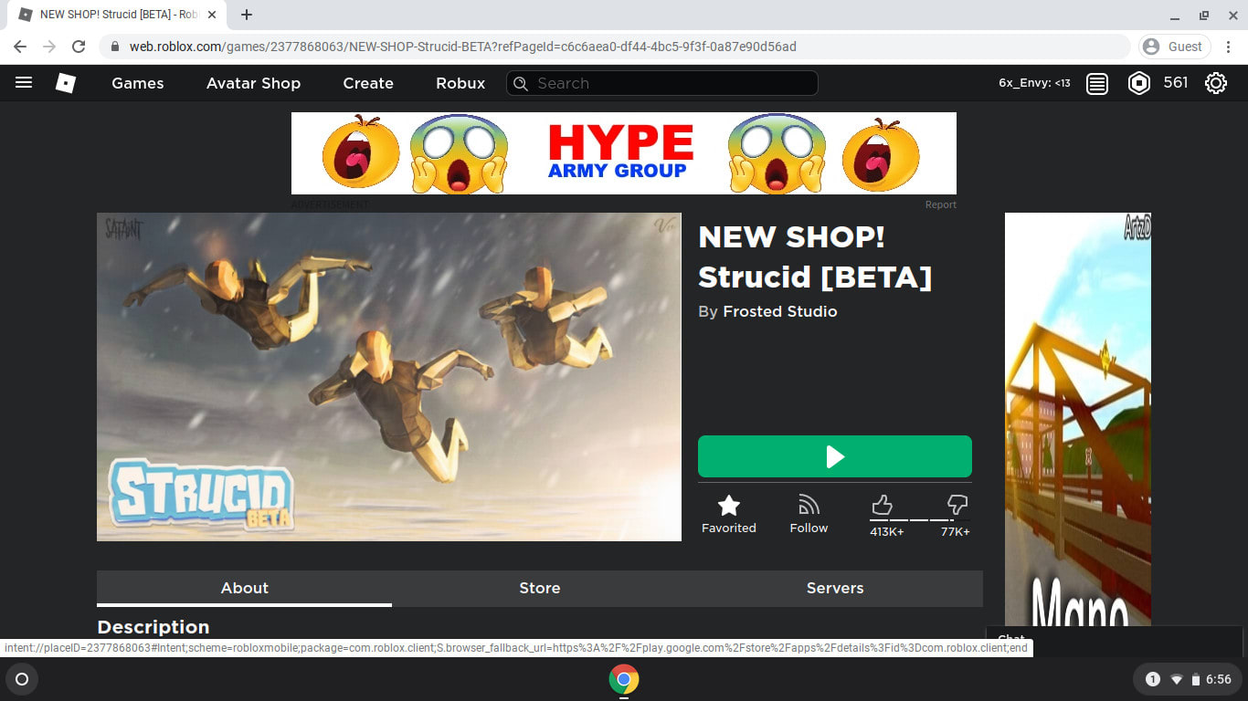Click the Guest profile button
1248x701 pixels.
coord(1175,47)
